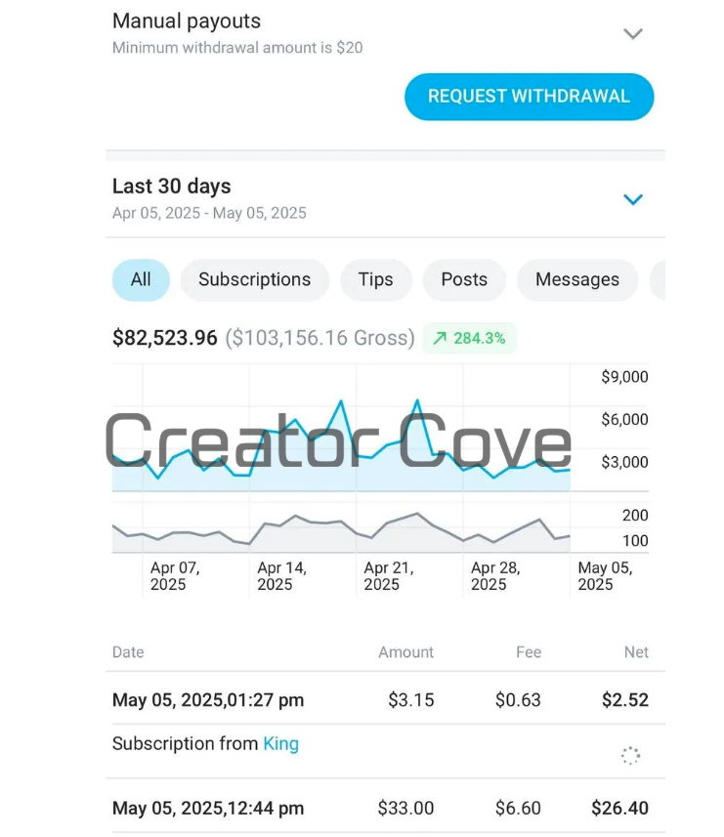Open the May 05 12:44 pm transaction row
Screen dimensions: 724x837
[x=380, y=808]
